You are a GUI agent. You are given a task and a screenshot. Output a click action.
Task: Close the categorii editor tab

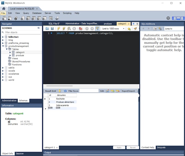point(129,24)
